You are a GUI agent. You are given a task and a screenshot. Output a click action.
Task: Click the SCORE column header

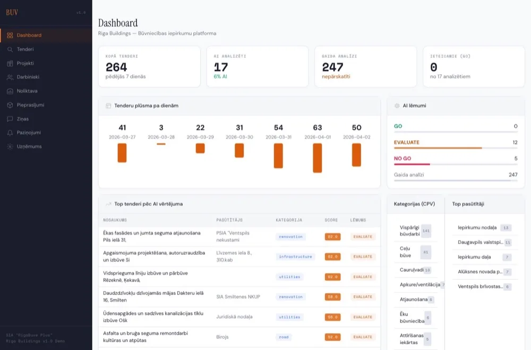point(331,220)
